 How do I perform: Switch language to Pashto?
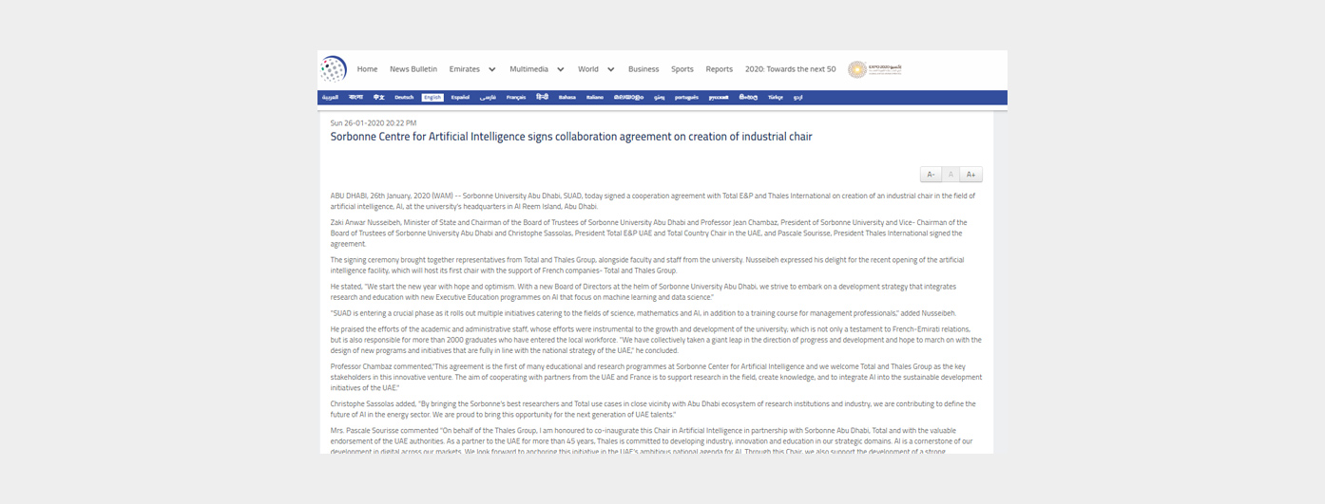point(659,97)
